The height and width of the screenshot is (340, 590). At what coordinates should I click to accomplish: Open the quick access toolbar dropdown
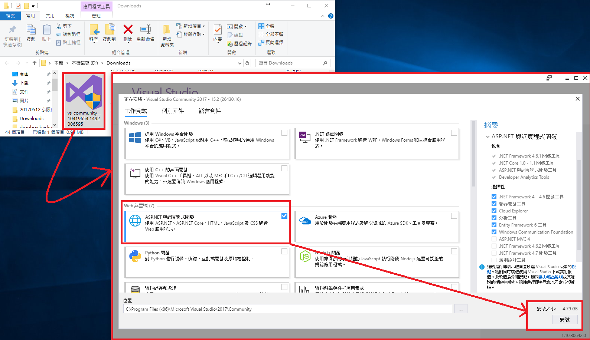(x=33, y=6)
